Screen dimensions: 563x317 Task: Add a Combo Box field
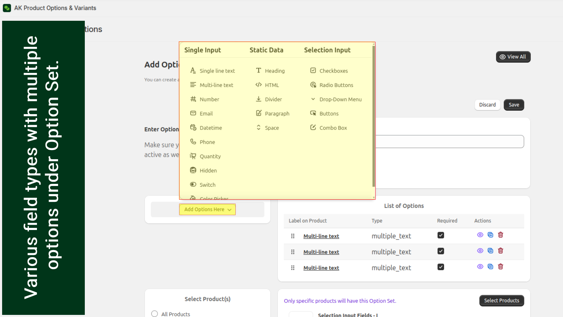coord(333,128)
